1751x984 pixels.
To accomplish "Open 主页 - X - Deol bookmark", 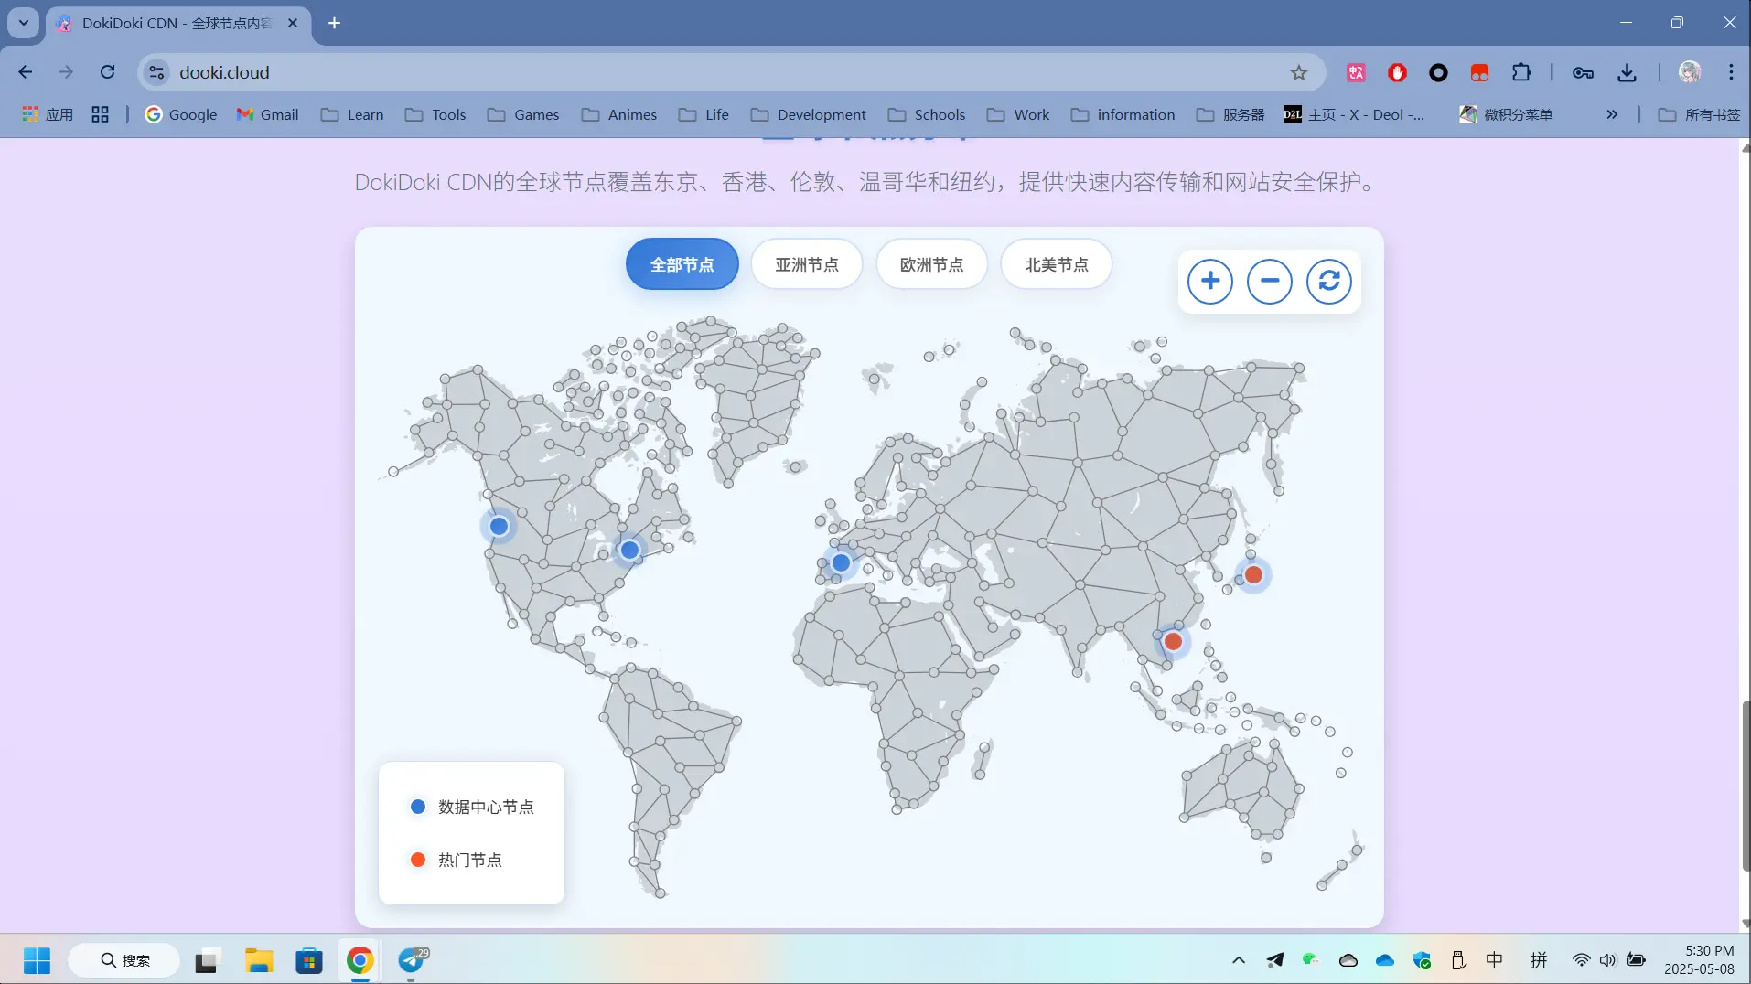I will [x=1354, y=114].
